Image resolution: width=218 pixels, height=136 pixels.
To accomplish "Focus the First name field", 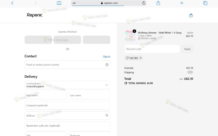I will [x=46, y=95].
